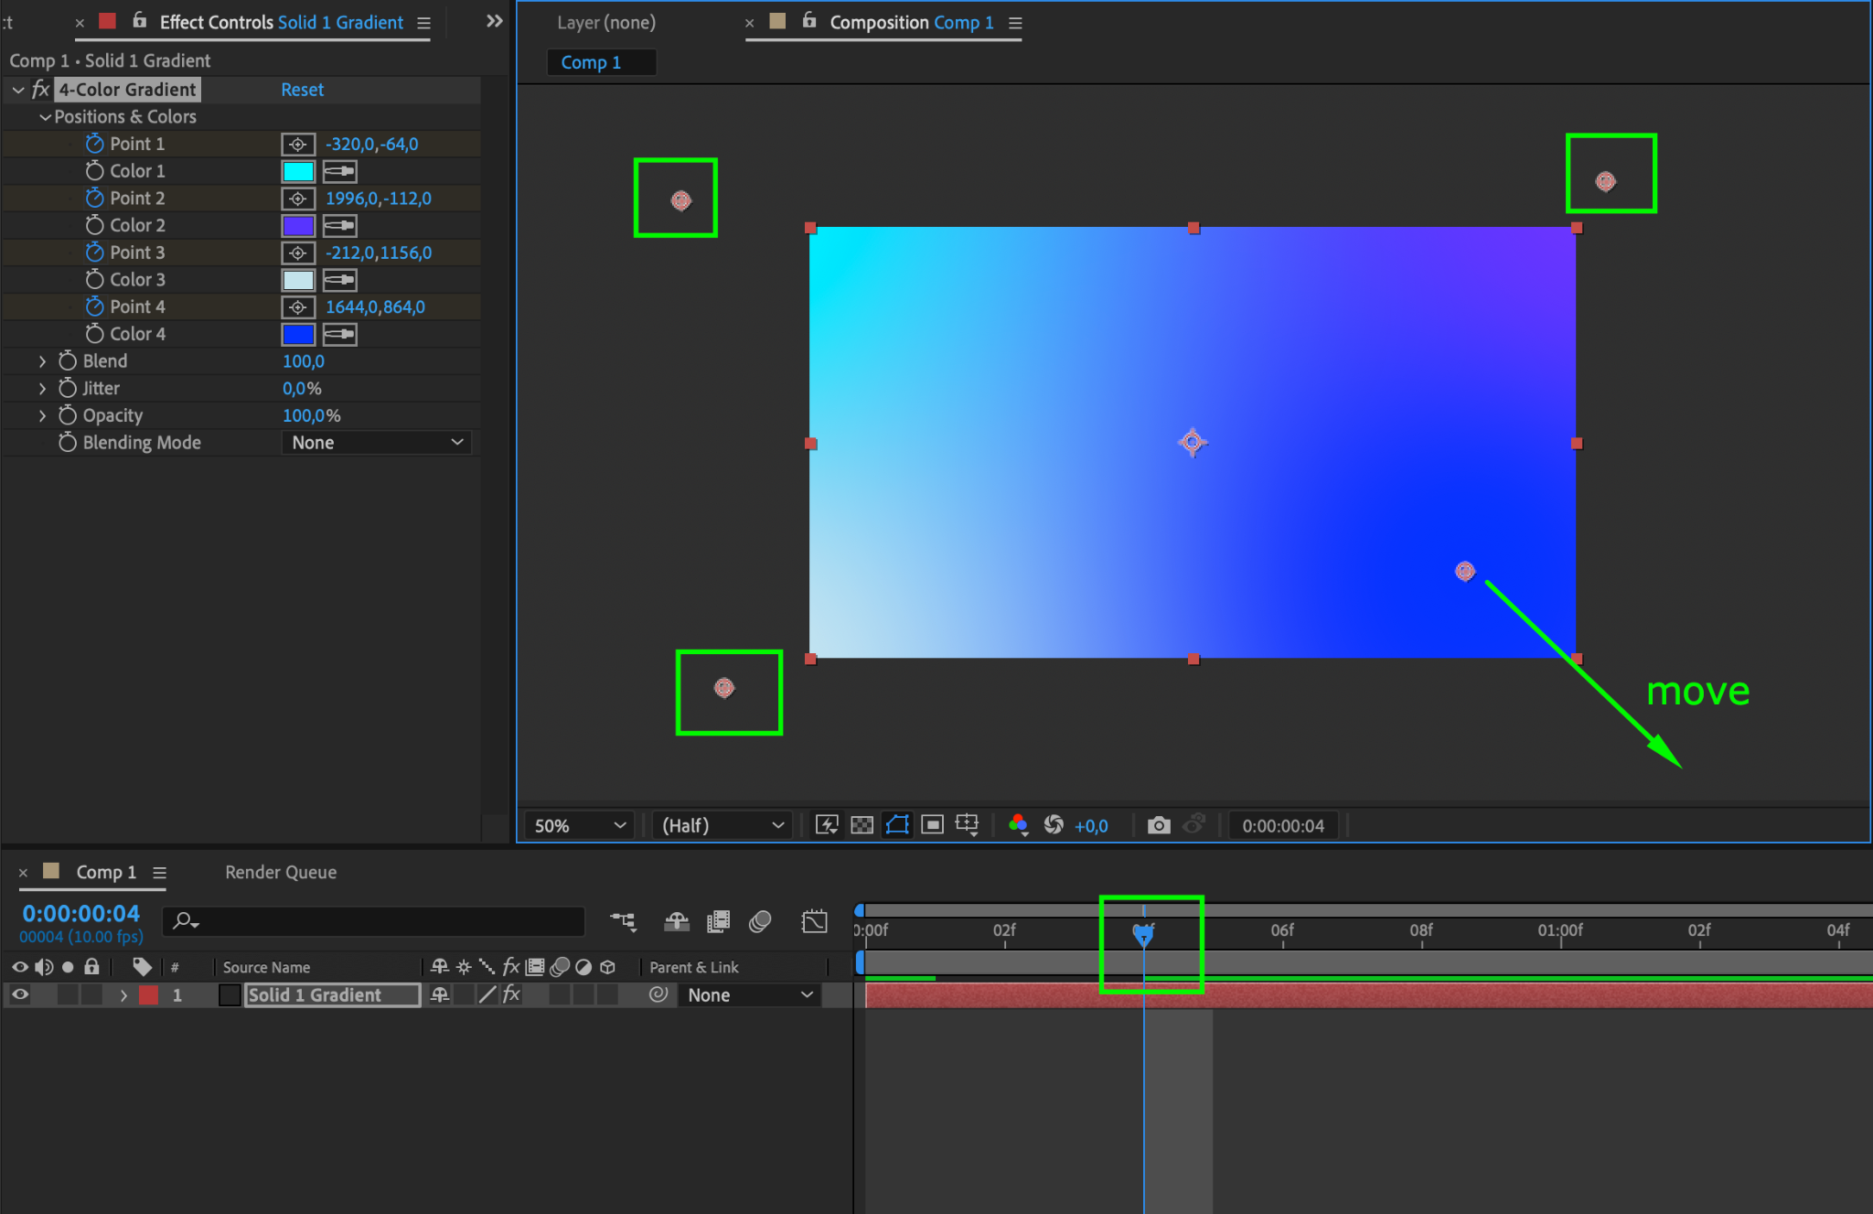
Task: Click Reset for 4-Color Gradient
Action: click(302, 90)
